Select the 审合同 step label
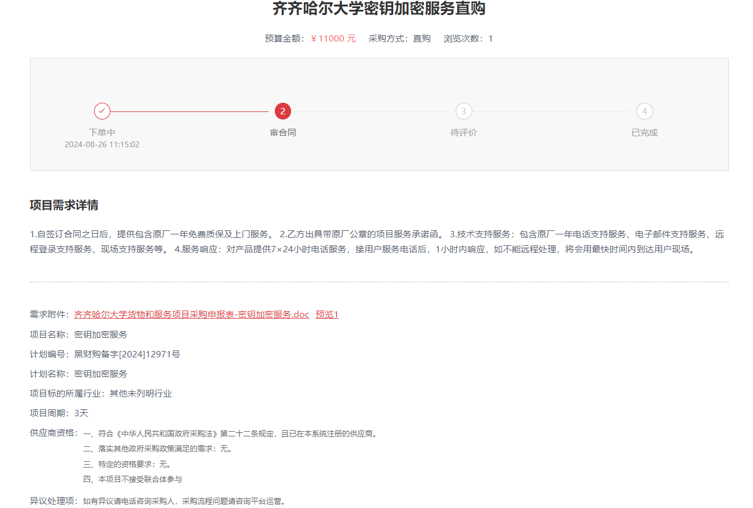The height and width of the screenshot is (508, 753). point(283,132)
